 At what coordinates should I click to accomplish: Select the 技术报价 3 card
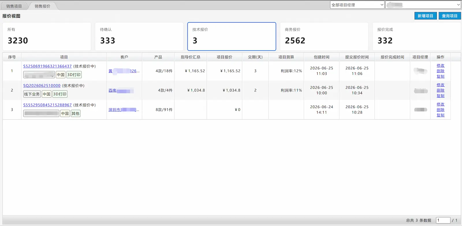click(232, 36)
